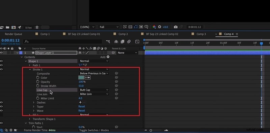Click stroke color eyedropper
This screenshot has width=270, height=133.
88,78
